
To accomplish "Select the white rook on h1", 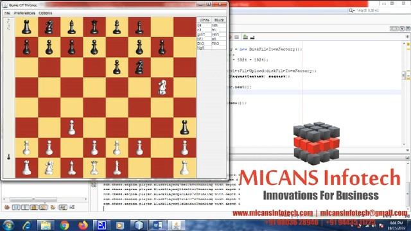I will [x=185, y=168].
